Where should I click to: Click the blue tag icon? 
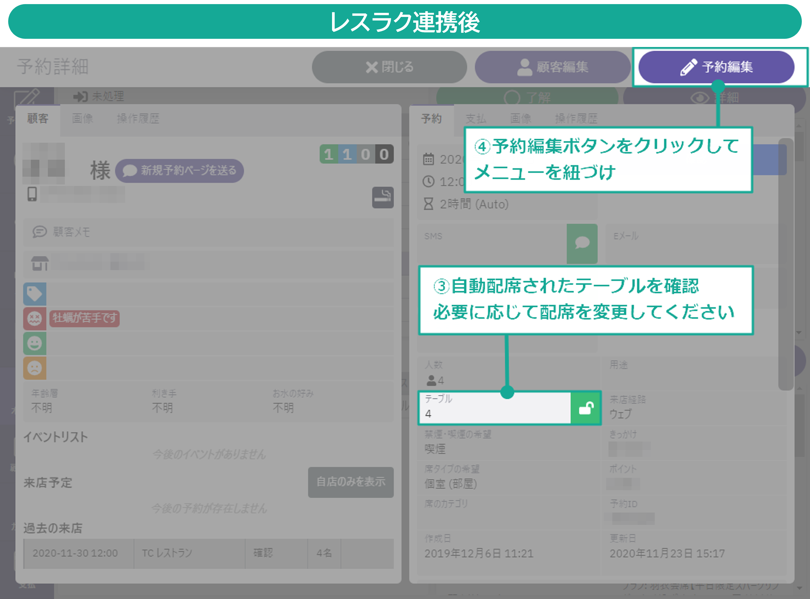tap(35, 294)
